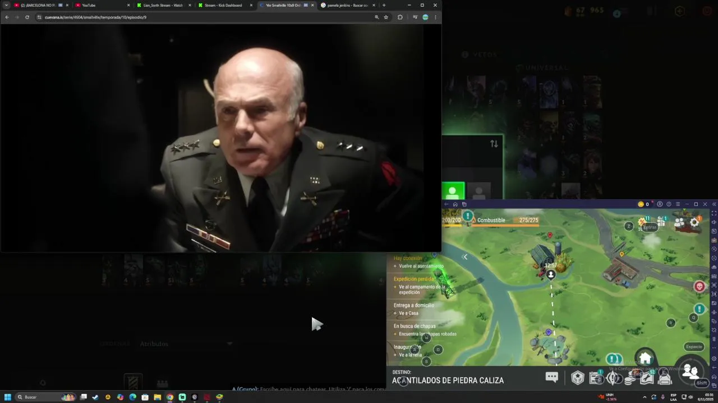Screen dimensions: 718x403
Task: Click the BlueStacks volume icon
Action: point(714,222)
